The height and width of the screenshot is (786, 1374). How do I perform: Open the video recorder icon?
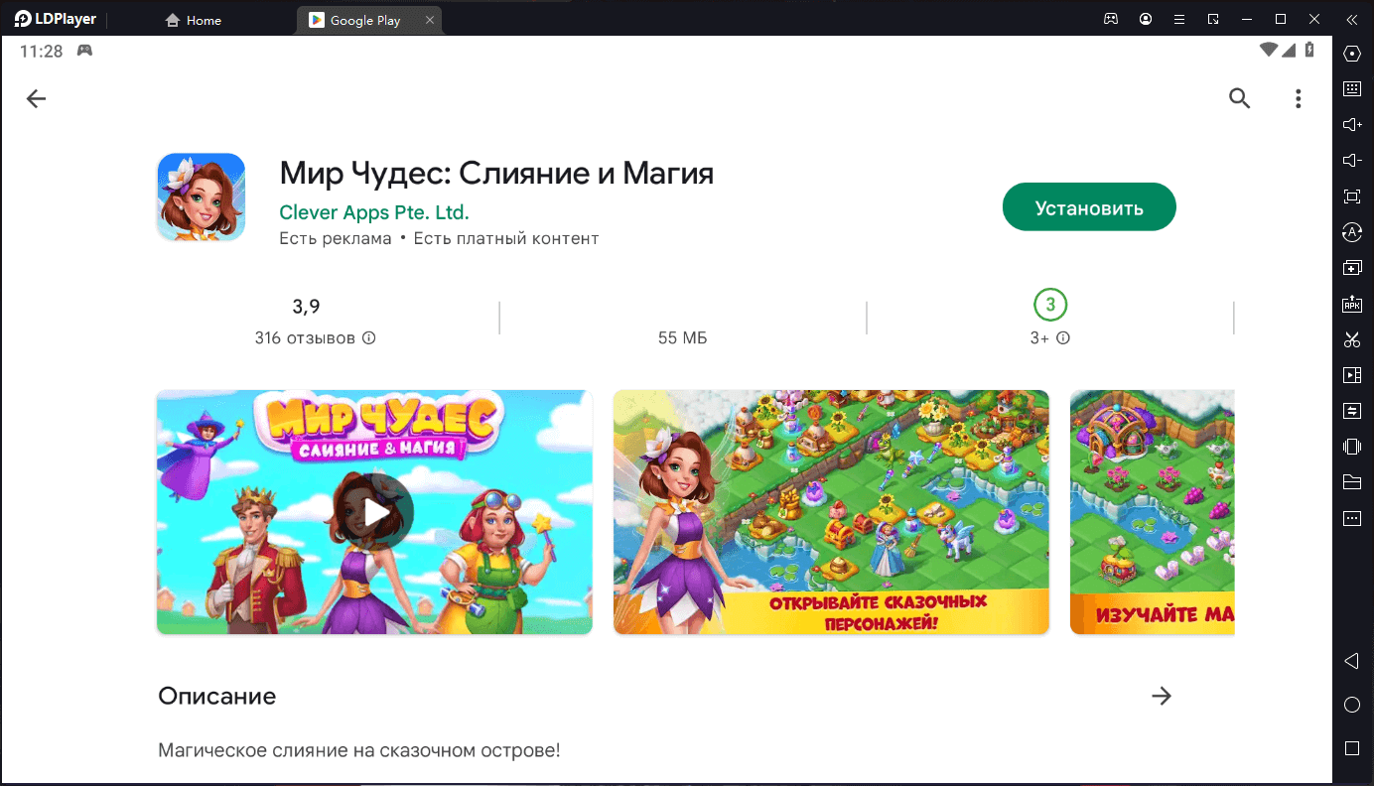click(x=1351, y=375)
